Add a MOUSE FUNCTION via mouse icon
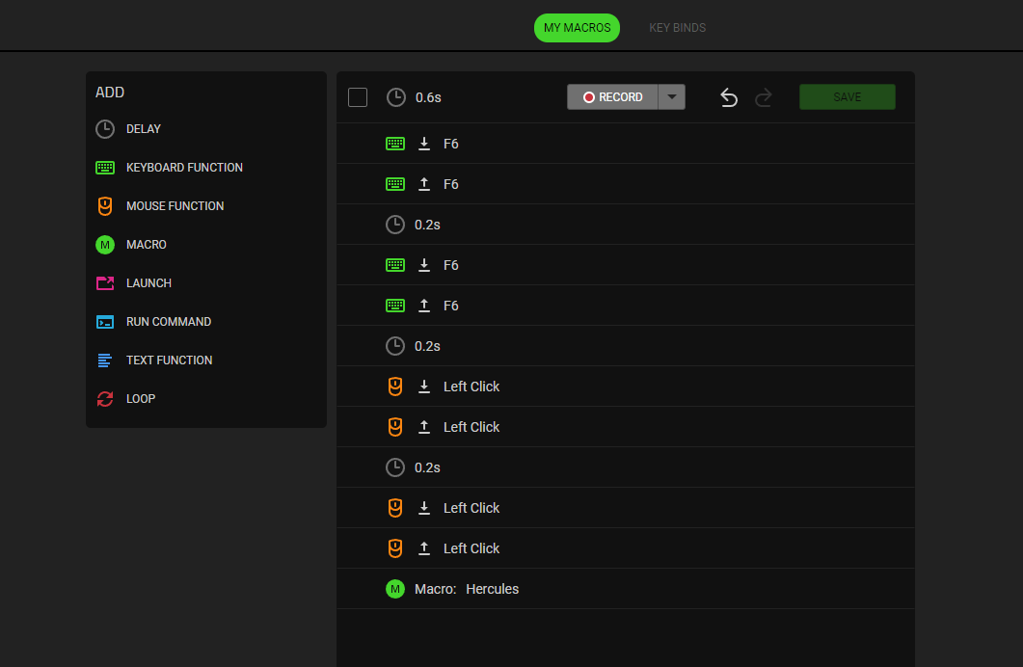 (x=105, y=206)
